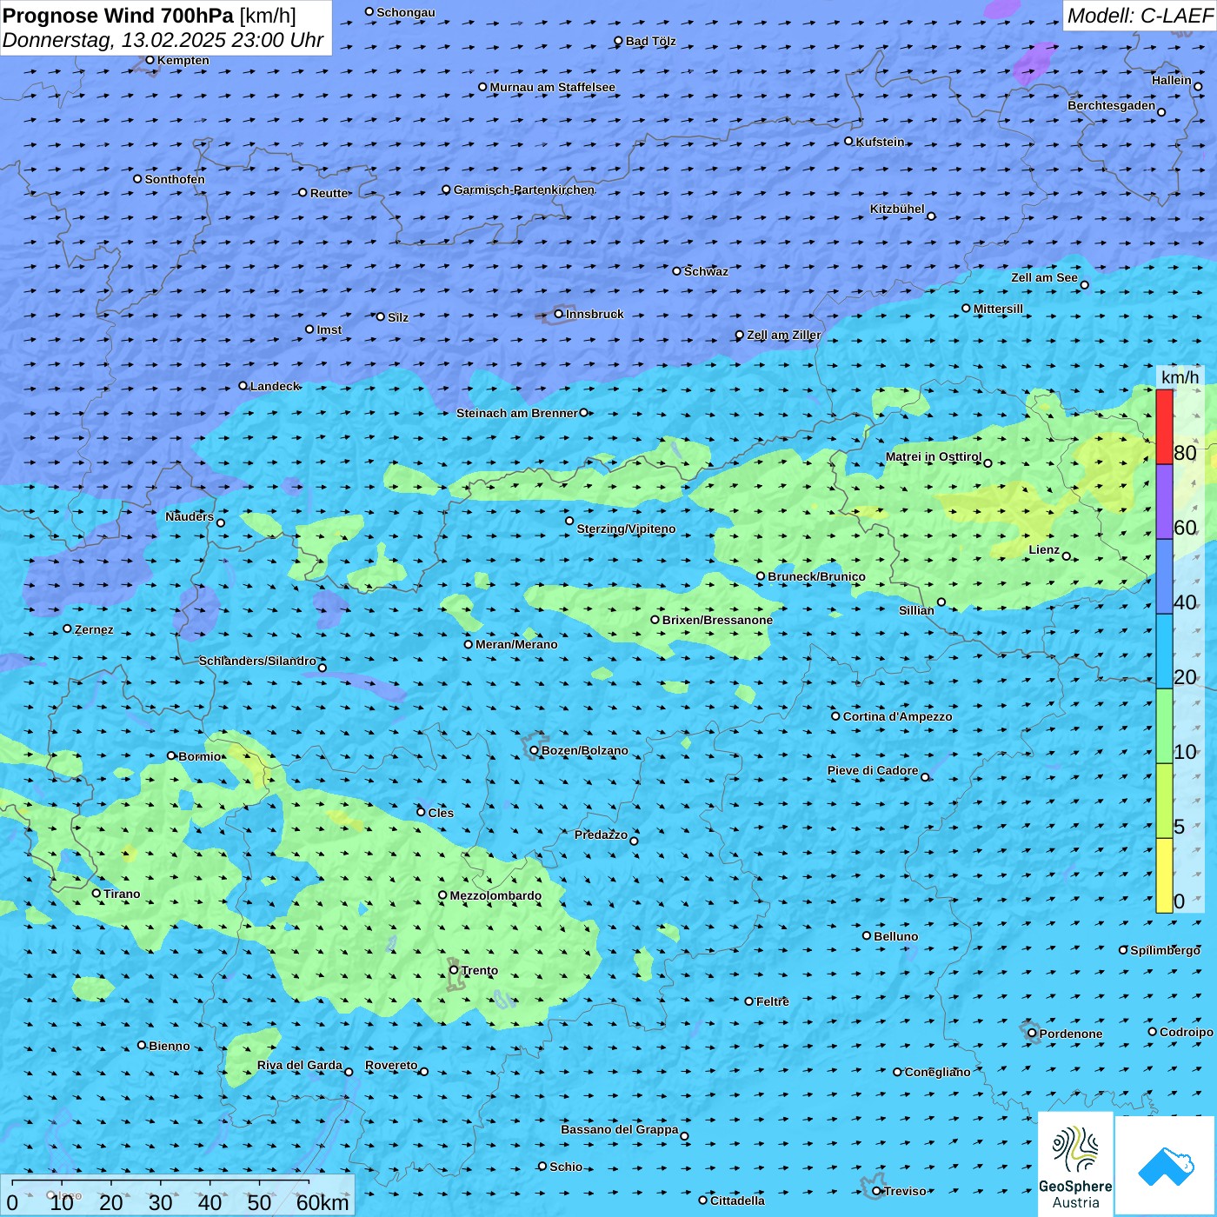The width and height of the screenshot is (1217, 1217).
Task: Click the map scale bar ruler
Action: pos(161,1182)
